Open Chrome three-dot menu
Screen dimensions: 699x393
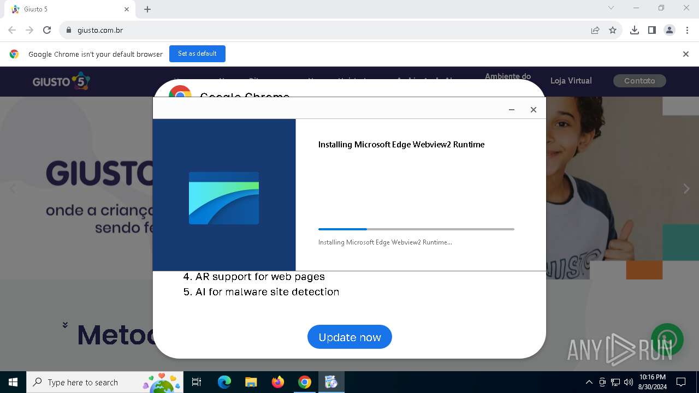[x=687, y=30]
